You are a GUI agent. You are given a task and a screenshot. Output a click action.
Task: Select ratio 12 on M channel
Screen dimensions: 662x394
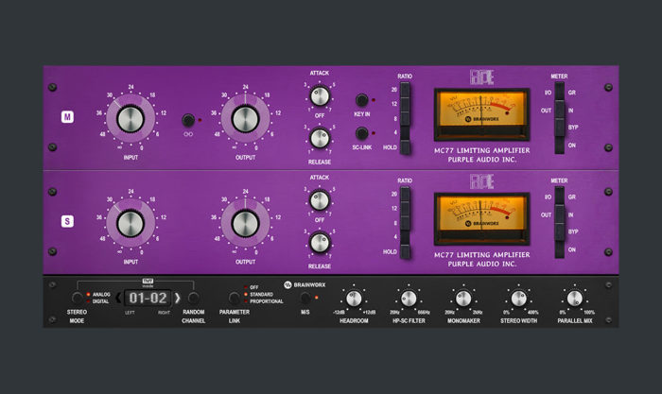click(405, 104)
